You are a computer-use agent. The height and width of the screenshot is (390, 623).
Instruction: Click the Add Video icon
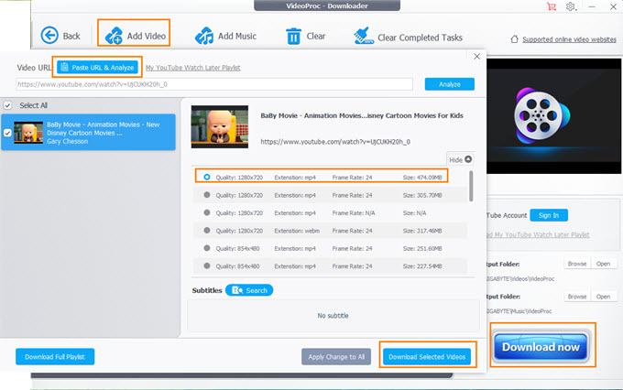click(x=114, y=36)
